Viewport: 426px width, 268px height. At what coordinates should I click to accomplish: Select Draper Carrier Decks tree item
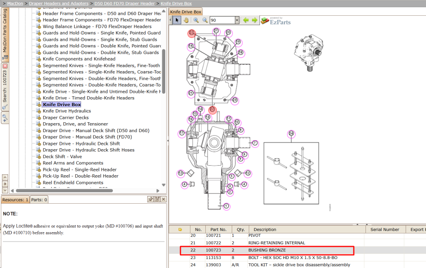(66, 118)
